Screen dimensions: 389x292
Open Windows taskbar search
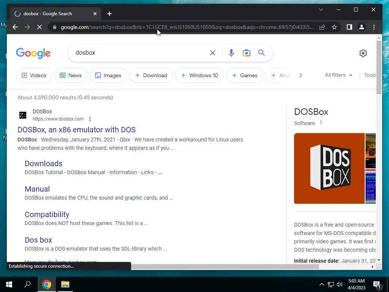27,284
